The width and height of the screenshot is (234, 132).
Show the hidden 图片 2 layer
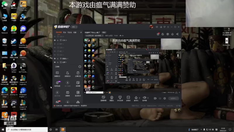tap(55, 44)
